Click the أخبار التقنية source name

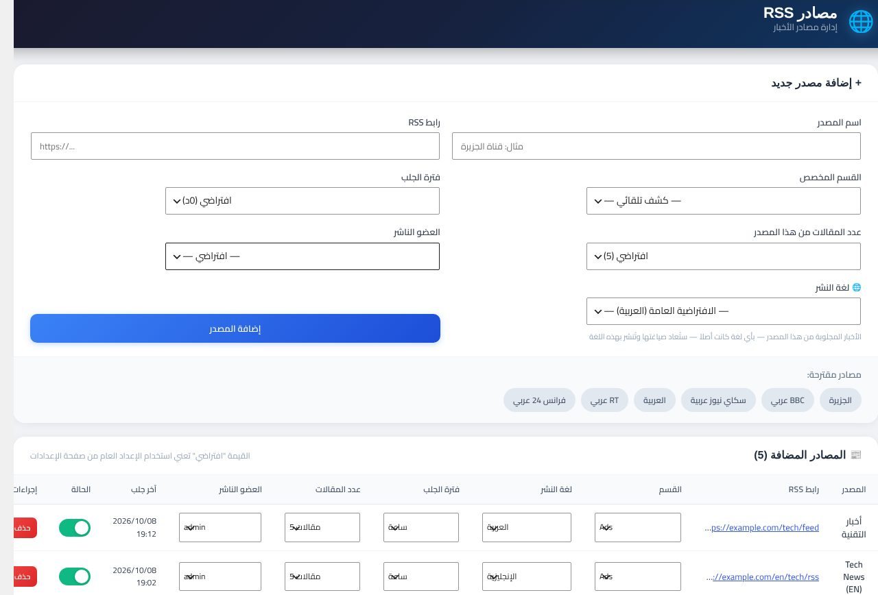[854, 528]
